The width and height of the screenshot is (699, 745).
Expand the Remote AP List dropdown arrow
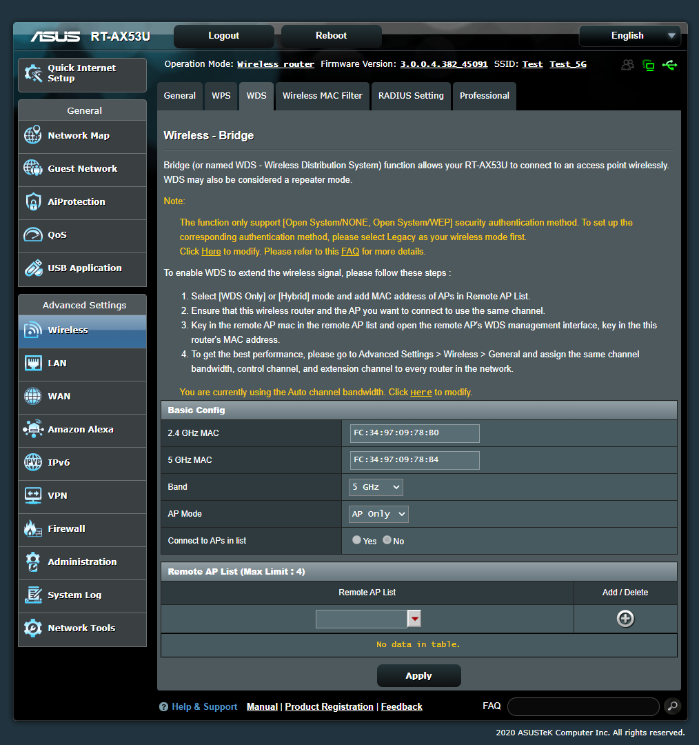[x=414, y=618]
